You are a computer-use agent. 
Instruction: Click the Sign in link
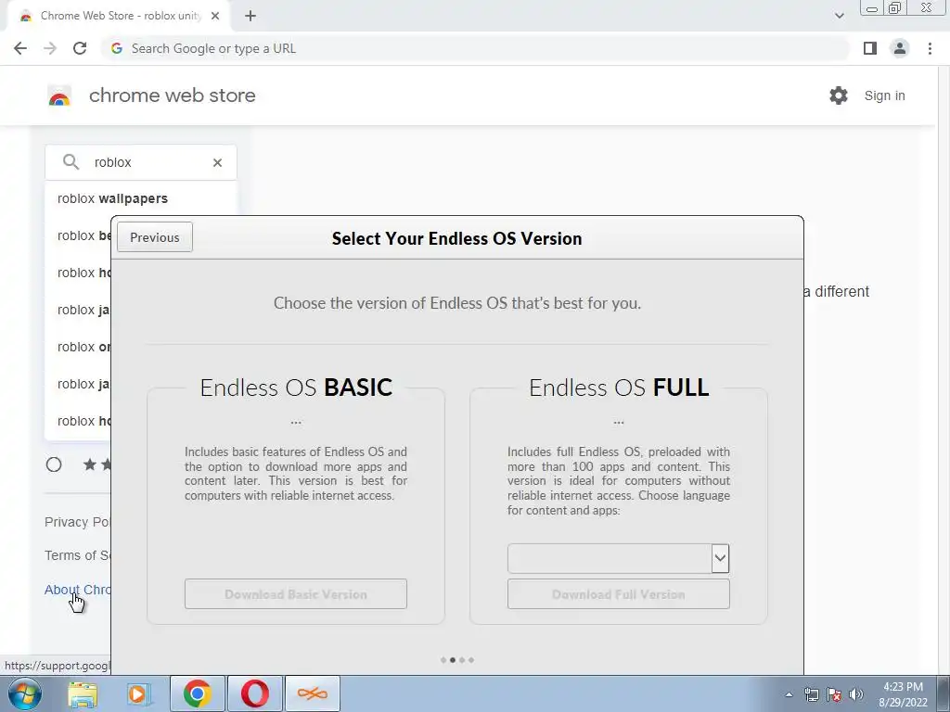[884, 95]
